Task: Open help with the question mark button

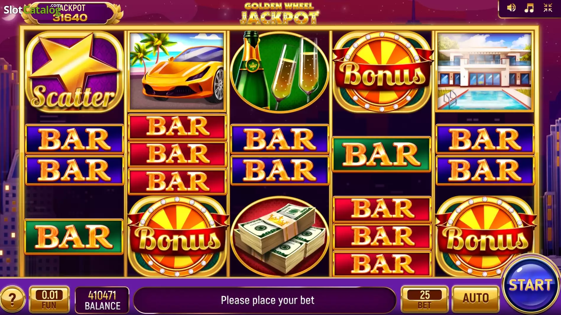Action: (x=12, y=299)
